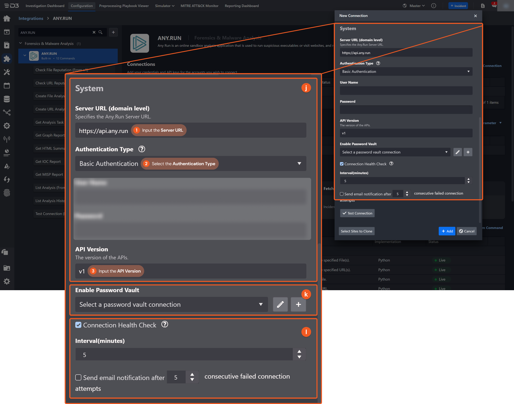
Task: Switch to Investigation Dashboard tab
Action: click(45, 6)
